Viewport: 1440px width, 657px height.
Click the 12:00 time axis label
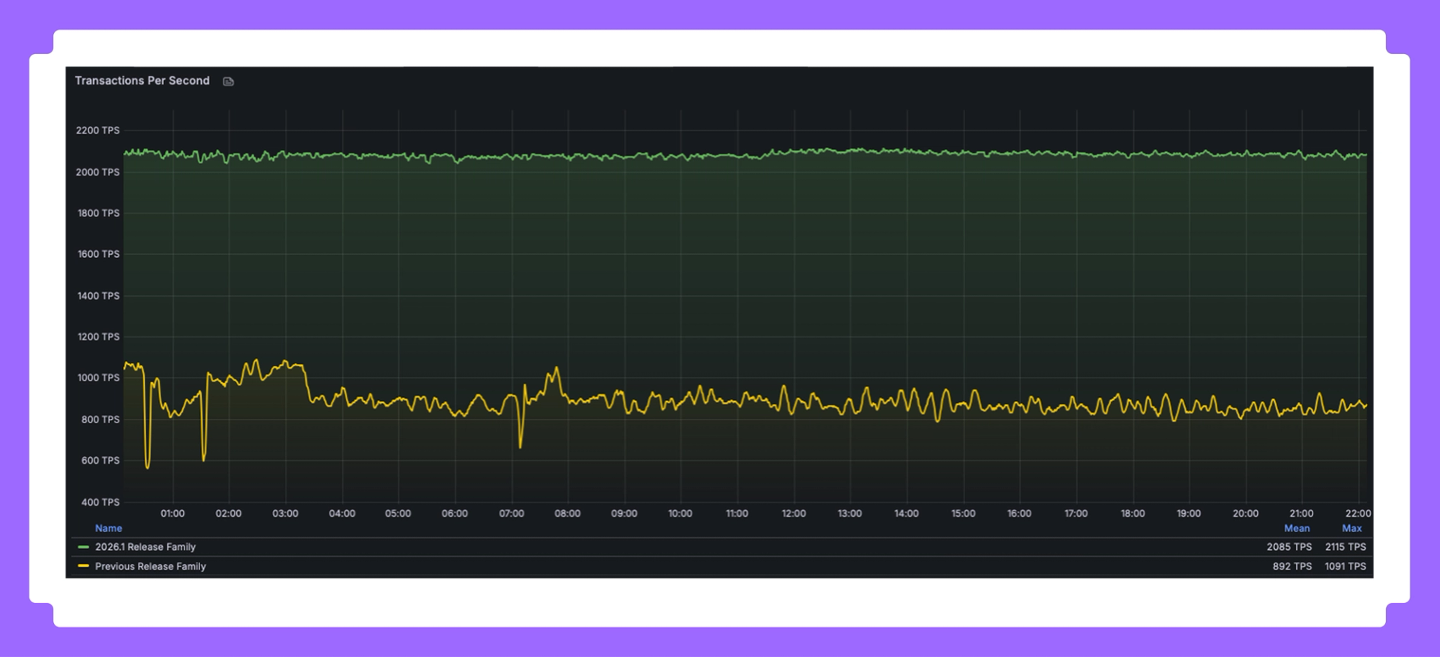tap(793, 513)
